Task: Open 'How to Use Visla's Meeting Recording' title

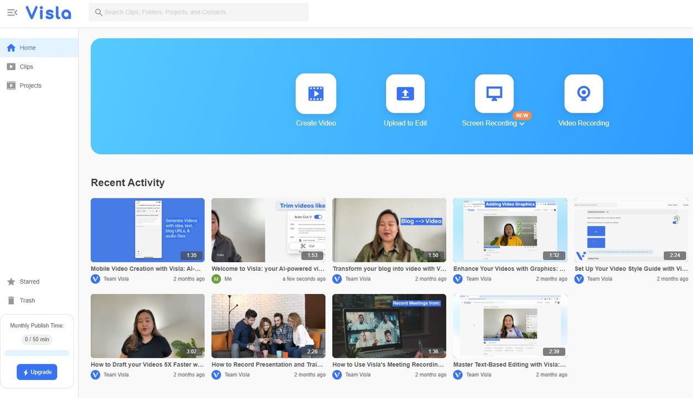Action: [388, 365]
